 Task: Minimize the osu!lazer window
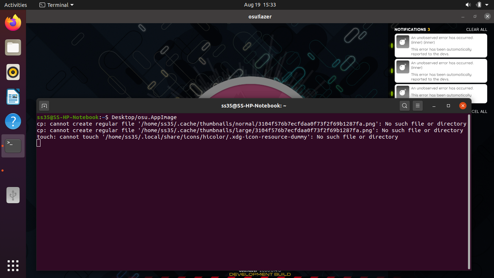(463, 17)
